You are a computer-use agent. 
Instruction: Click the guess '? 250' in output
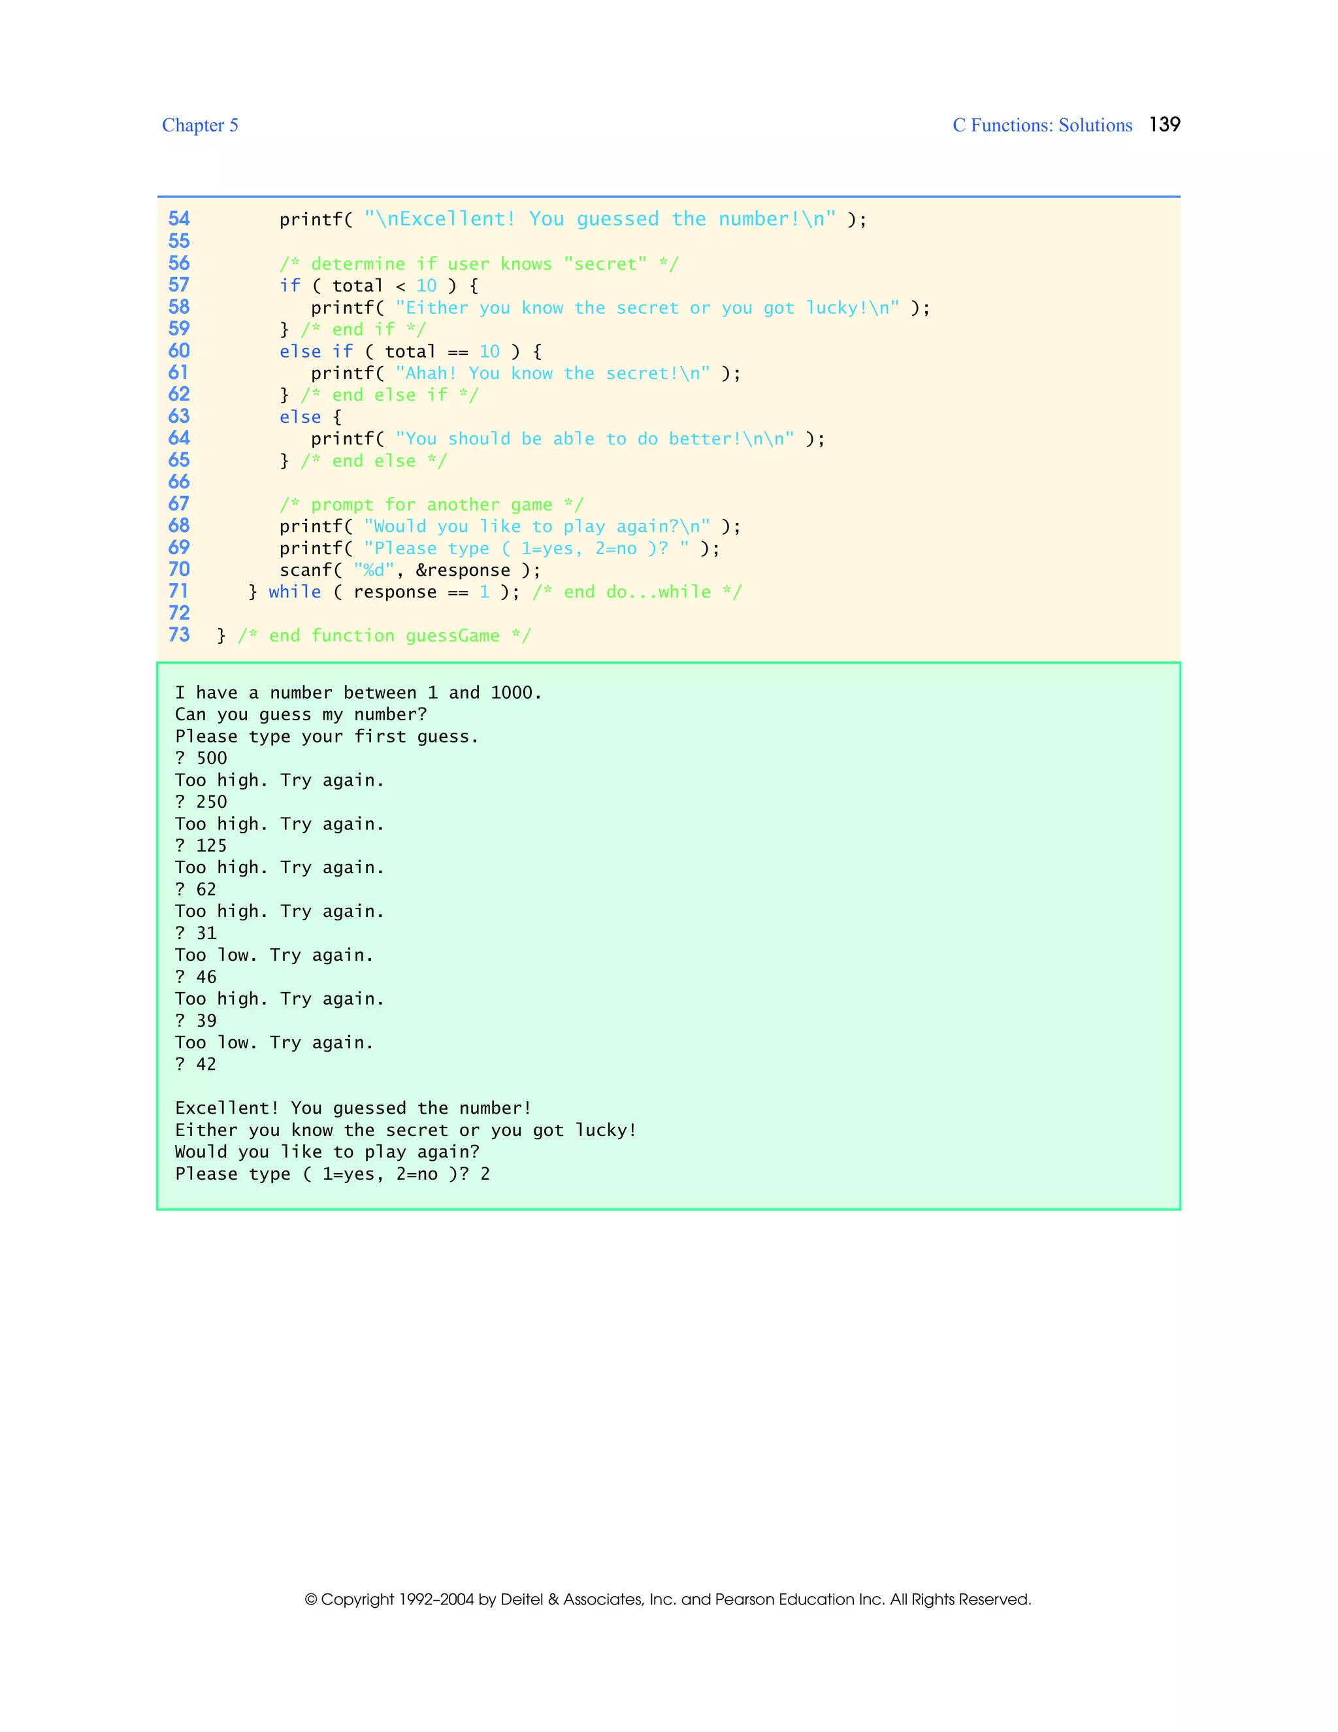click(x=201, y=803)
